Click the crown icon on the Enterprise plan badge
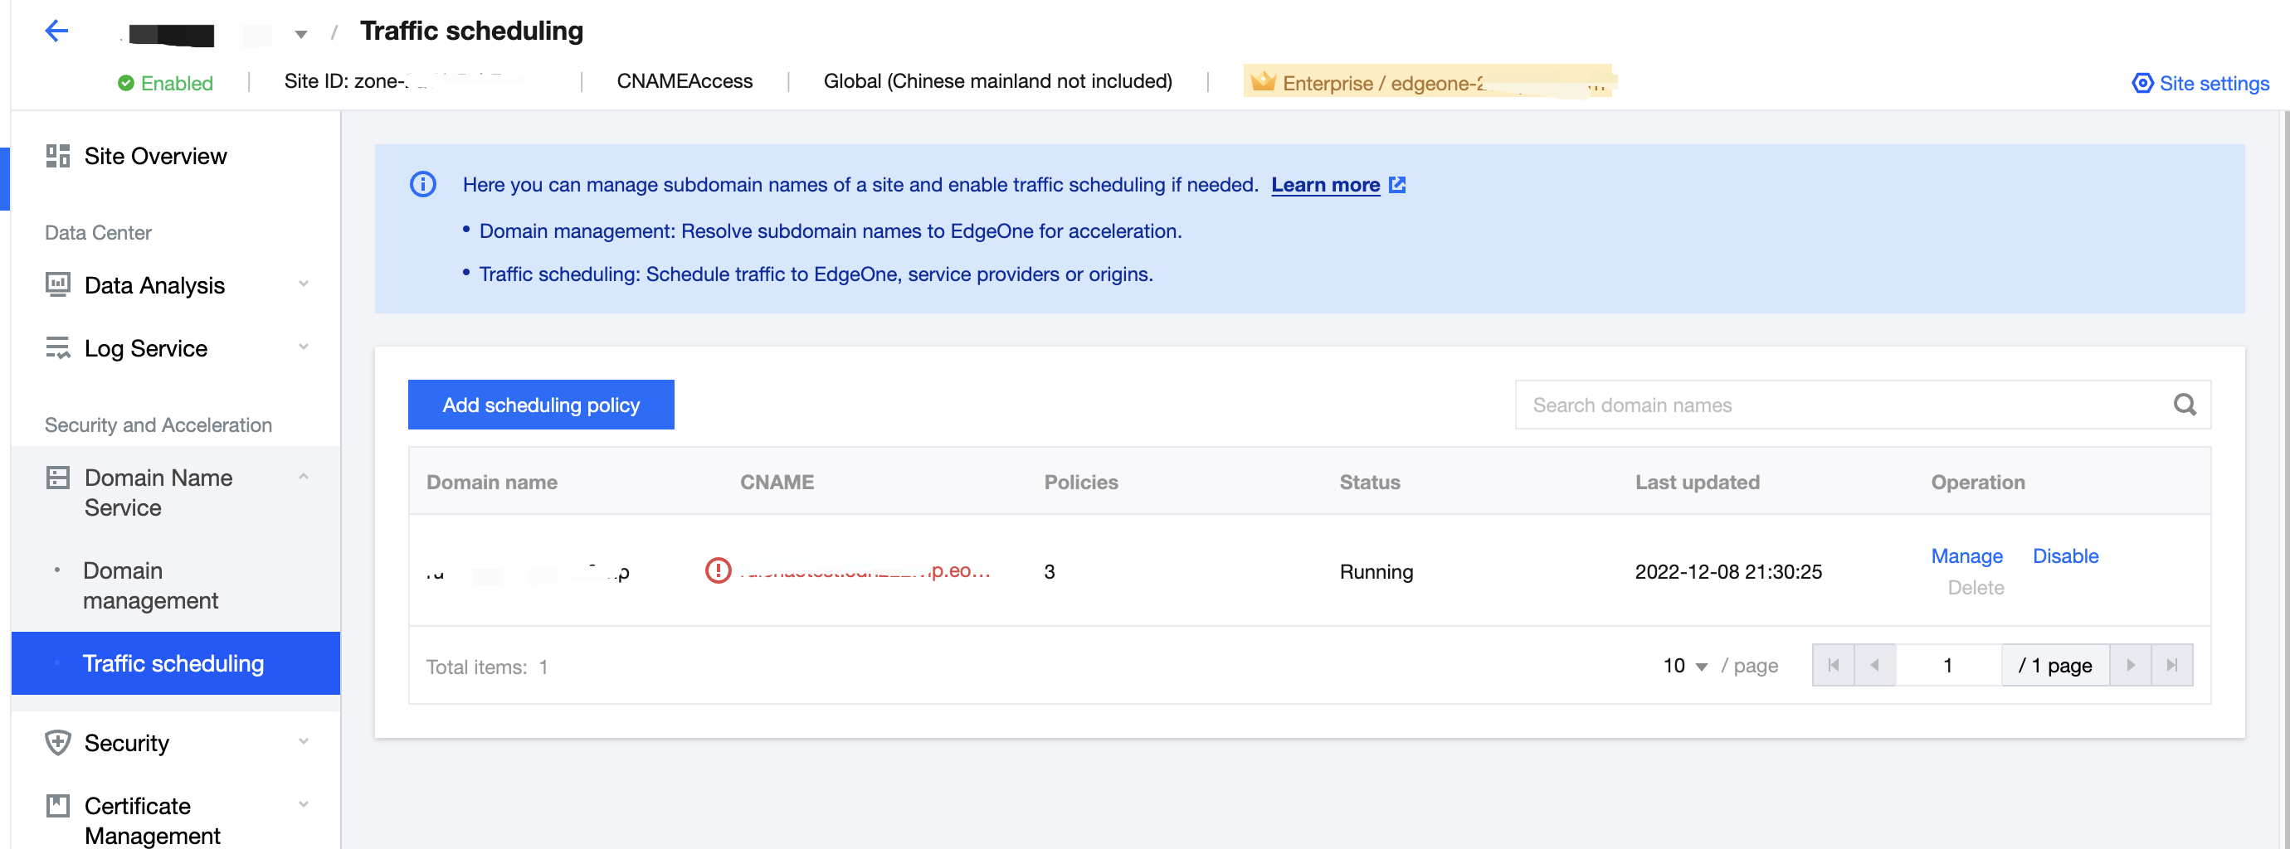 (x=1263, y=82)
